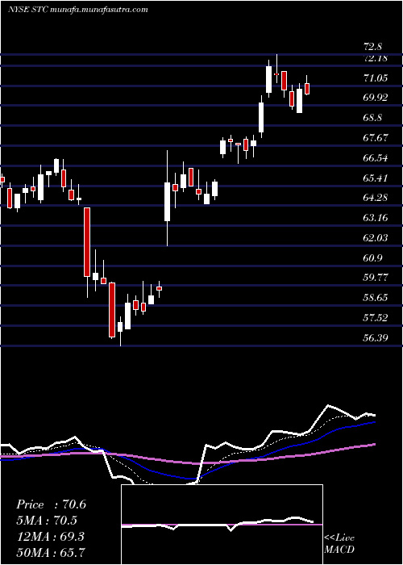
Task: Click the 50MA : 65.7 readout
Action: (50, 552)
